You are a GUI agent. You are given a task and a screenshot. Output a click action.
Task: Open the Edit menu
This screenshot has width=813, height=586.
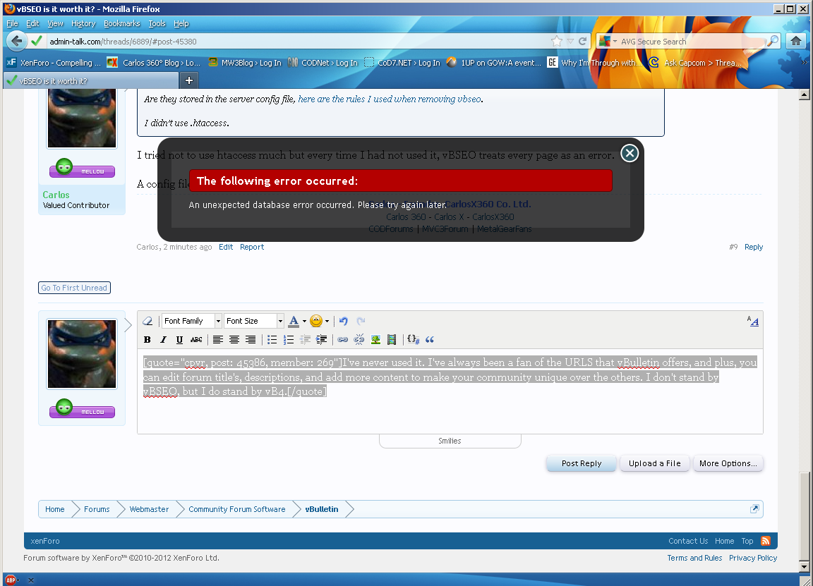point(32,23)
